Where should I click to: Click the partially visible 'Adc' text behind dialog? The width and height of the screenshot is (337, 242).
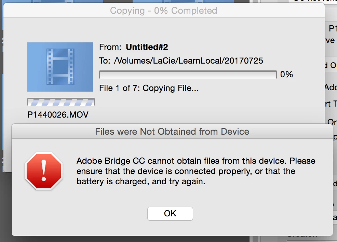coord(331,87)
